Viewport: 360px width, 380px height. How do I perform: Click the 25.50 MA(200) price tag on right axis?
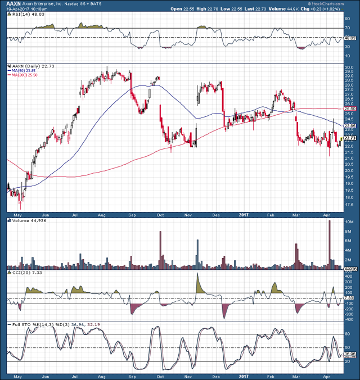[x=350, y=109]
